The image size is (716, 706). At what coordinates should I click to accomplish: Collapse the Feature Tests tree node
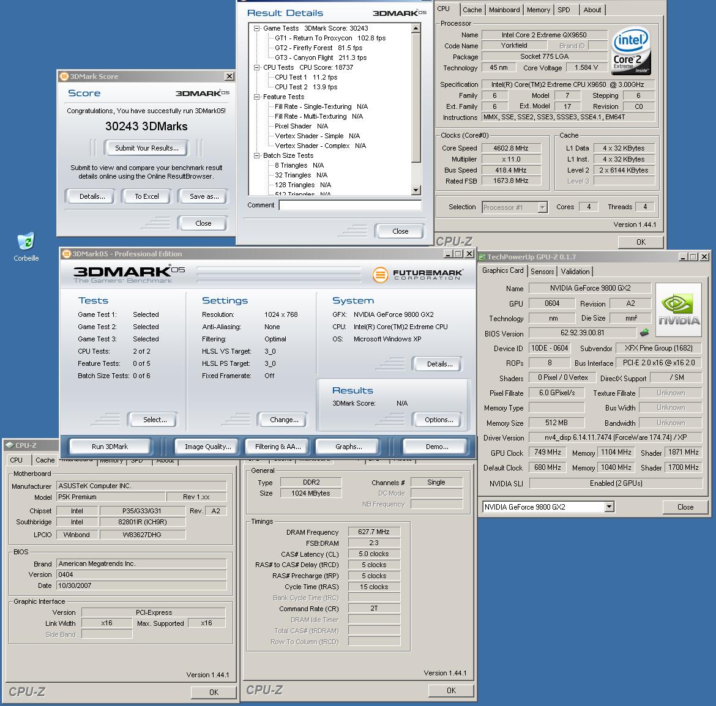point(256,97)
